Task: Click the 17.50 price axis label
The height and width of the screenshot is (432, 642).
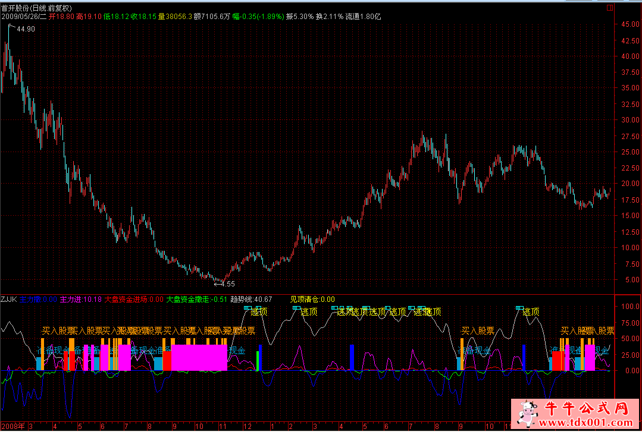Action: [630, 200]
